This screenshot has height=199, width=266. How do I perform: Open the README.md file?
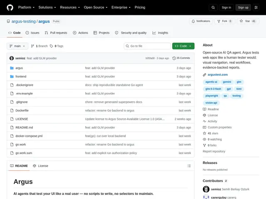[x=24, y=127]
